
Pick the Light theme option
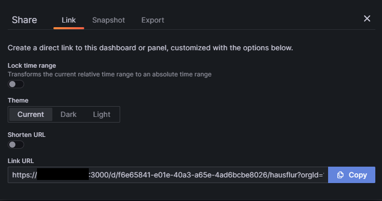click(102, 114)
